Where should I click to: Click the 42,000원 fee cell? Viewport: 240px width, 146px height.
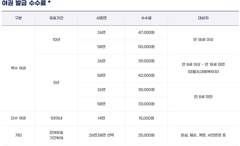point(146,75)
